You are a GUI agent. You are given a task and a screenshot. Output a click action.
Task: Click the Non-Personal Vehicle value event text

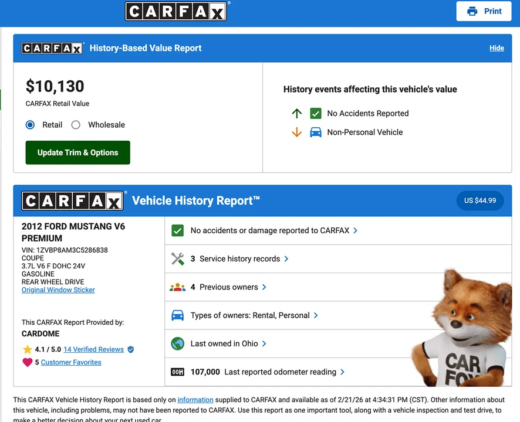point(365,132)
